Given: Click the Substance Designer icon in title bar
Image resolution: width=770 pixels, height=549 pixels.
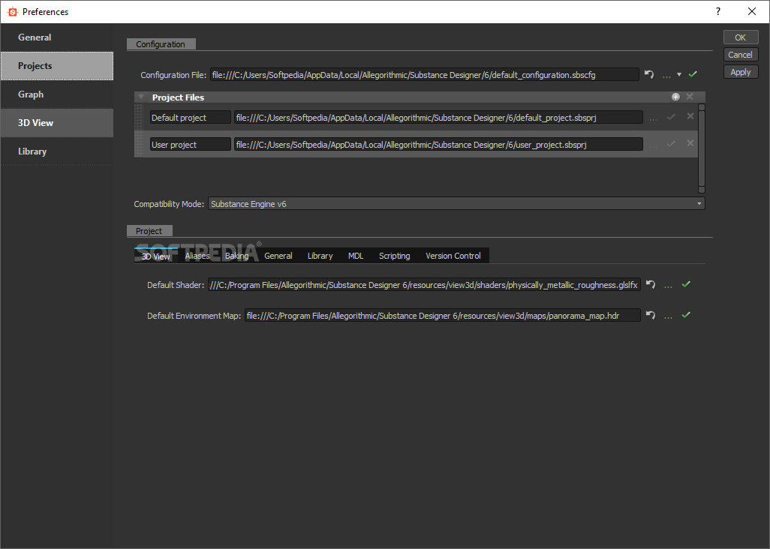Looking at the screenshot, I should (x=13, y=12).
